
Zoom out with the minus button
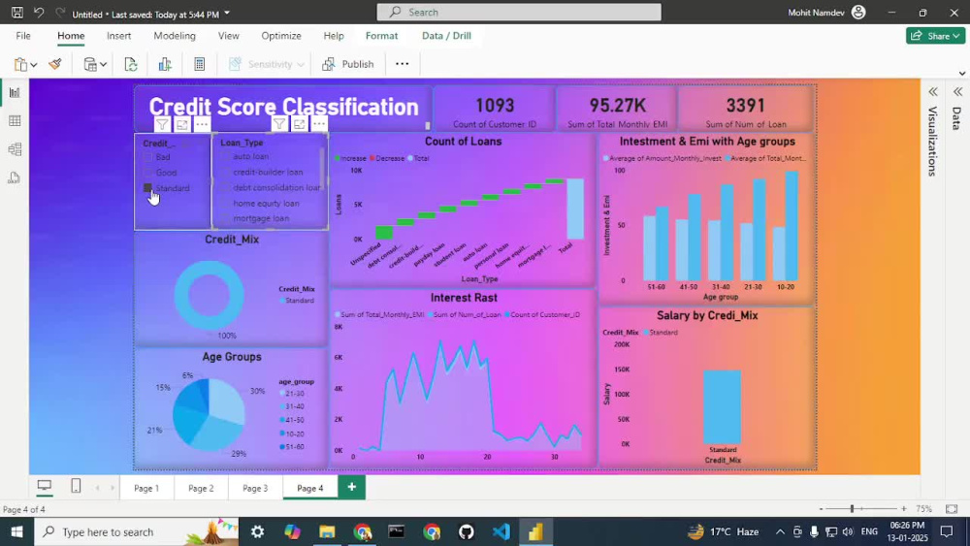821,509
